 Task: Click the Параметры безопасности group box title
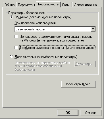(27, 13)
